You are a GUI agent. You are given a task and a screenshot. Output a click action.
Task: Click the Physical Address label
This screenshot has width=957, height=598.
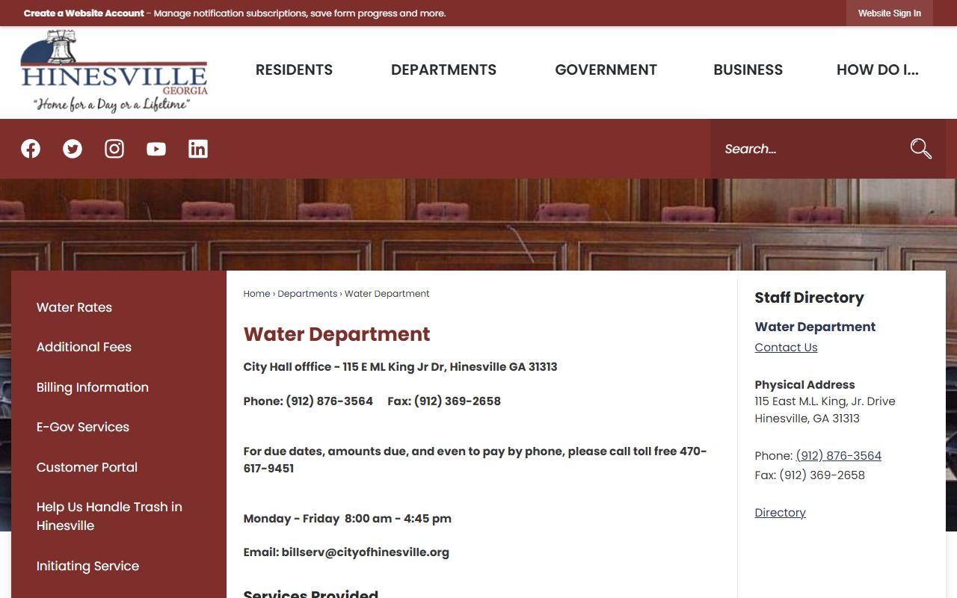pos(804,385)
